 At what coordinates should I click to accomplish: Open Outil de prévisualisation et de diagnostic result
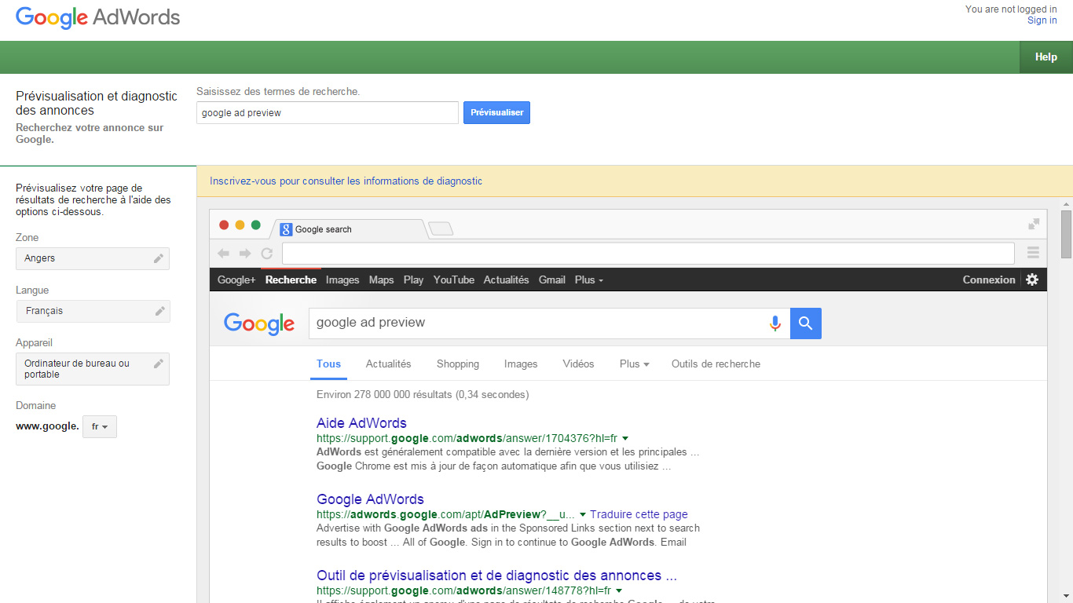point(496,576)
